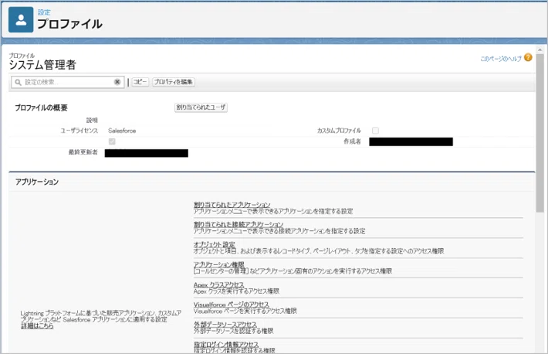Click the magnifier icon in the search box

click(x=19, y=82)
